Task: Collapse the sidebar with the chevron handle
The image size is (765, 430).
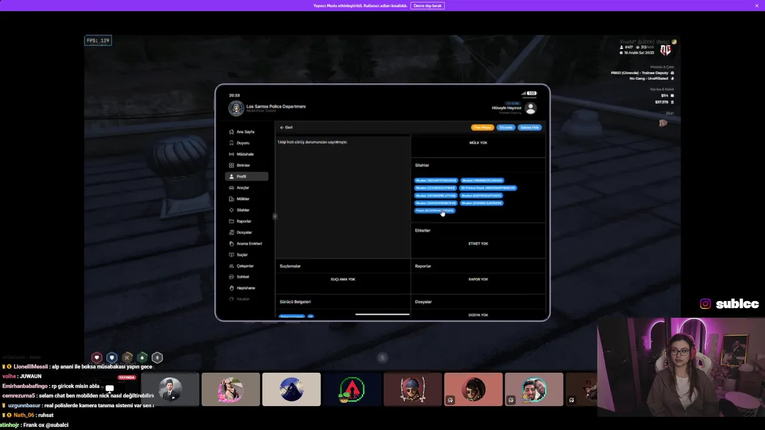Action: click(275, 216)
